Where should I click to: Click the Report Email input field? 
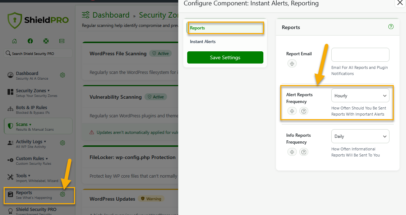[x=360, y=55]
